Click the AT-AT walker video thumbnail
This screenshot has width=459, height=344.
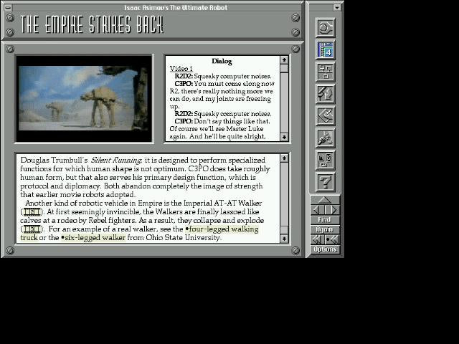pos(84,98)
